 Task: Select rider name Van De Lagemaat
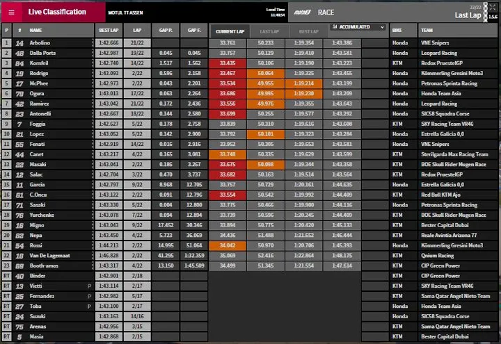pos(49,256)
